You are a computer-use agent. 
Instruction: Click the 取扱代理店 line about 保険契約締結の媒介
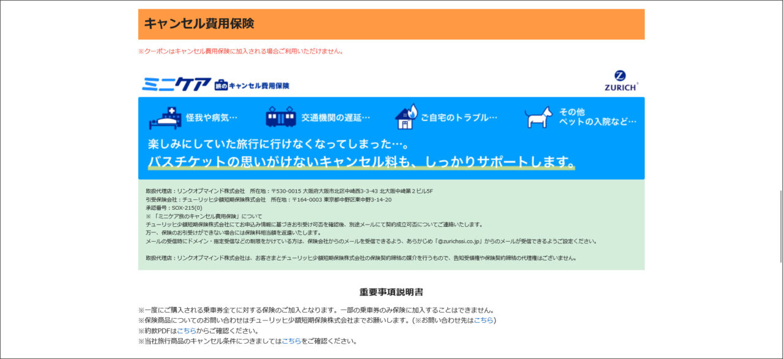pyautogui.click(x=361, y=257)
